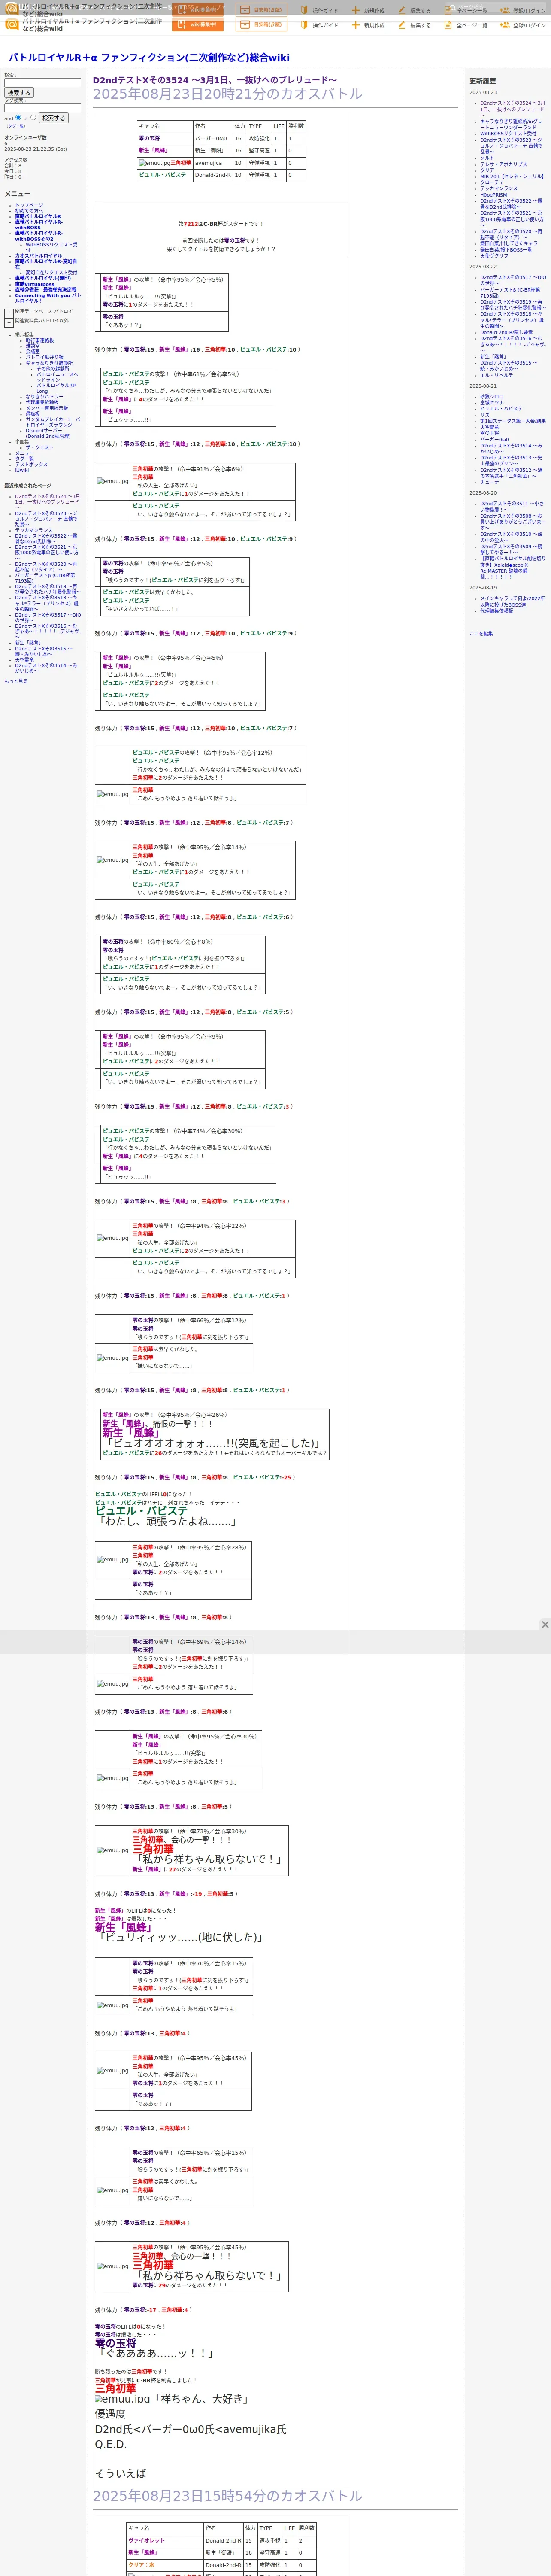The image size is (551, 2576).
Task: Open MIR-203【セレネ・シェリル】 in 更新履歴
Action: [x=512, y=176]
